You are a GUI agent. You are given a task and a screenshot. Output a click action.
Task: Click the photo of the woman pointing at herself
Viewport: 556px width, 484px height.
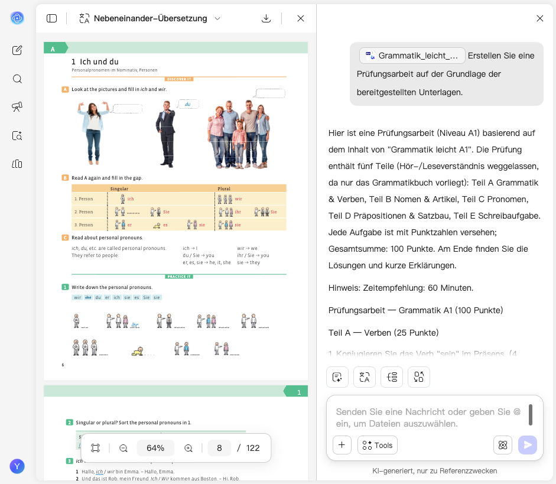point(93,133)
